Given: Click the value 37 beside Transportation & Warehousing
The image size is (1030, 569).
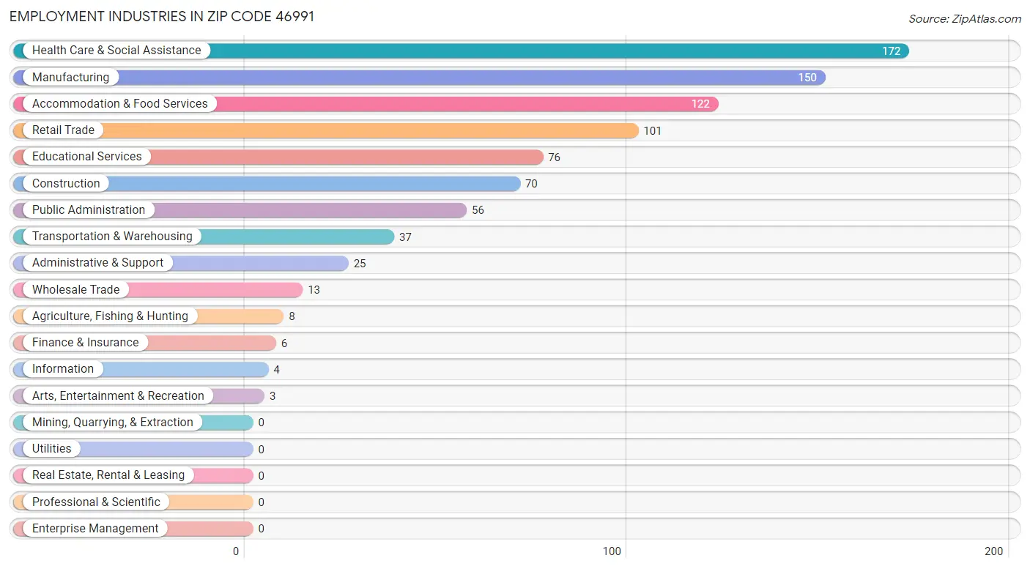Looking at the screenshot, I should (405, 237).
